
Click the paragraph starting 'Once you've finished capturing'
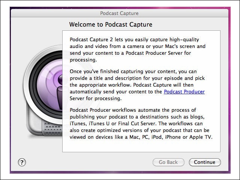(137, 85)
